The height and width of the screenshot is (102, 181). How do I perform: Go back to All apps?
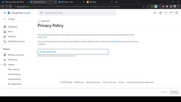coord(17,19)
